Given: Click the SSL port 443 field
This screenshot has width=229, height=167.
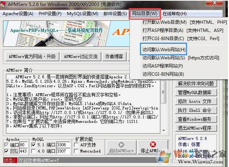Looking at the screenshot, I should (23, 151).
